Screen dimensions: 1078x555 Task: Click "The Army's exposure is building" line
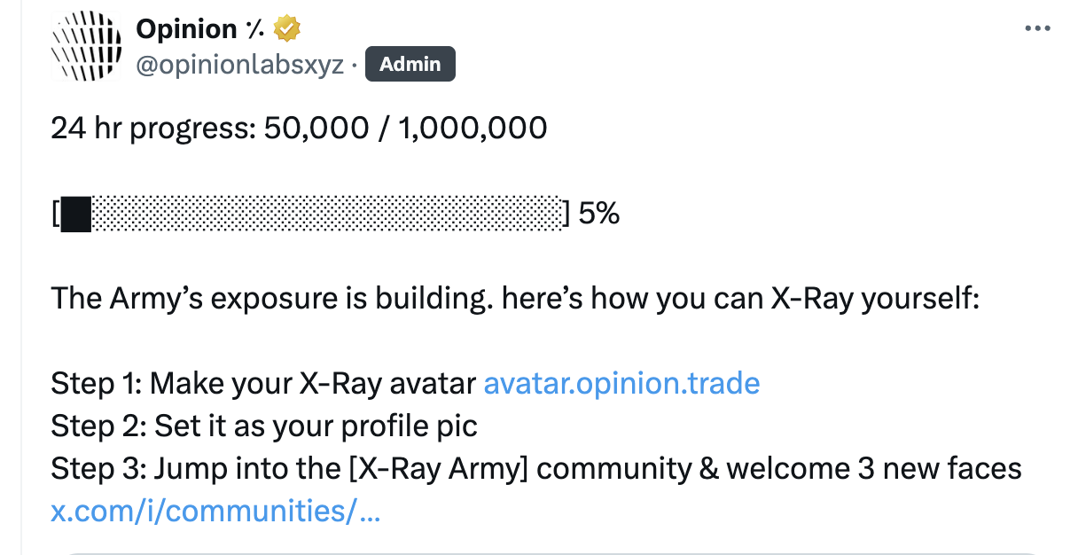(270, 298)
